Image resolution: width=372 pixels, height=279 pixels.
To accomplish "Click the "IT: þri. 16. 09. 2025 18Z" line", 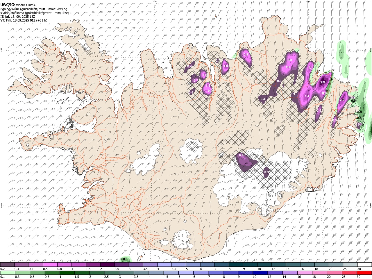I will [18, 17].
